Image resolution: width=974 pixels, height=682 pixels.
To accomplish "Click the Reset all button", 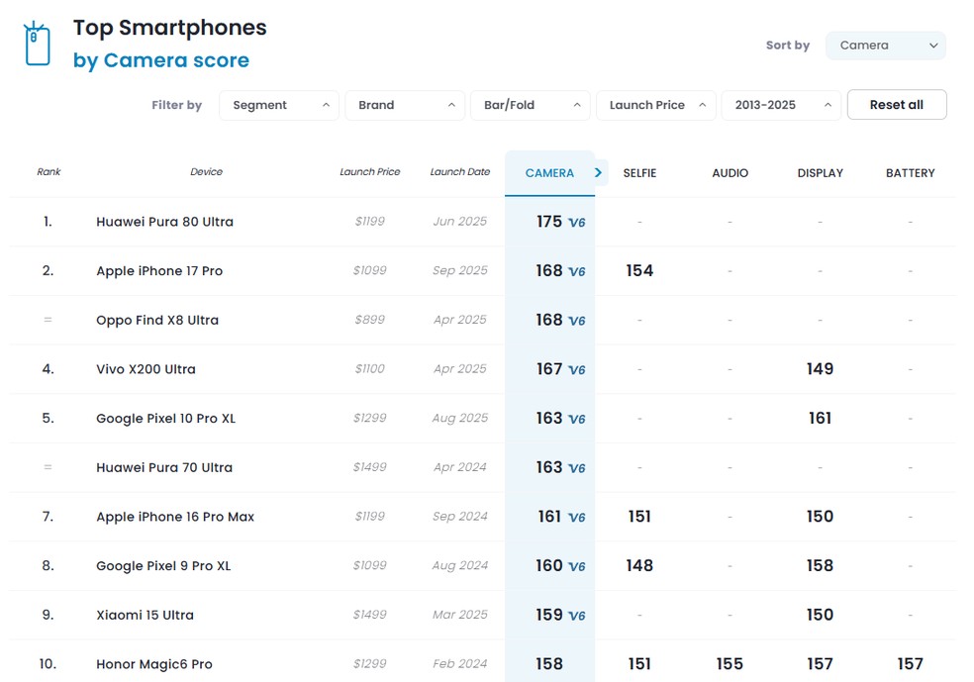I will (x=897, y=105).
